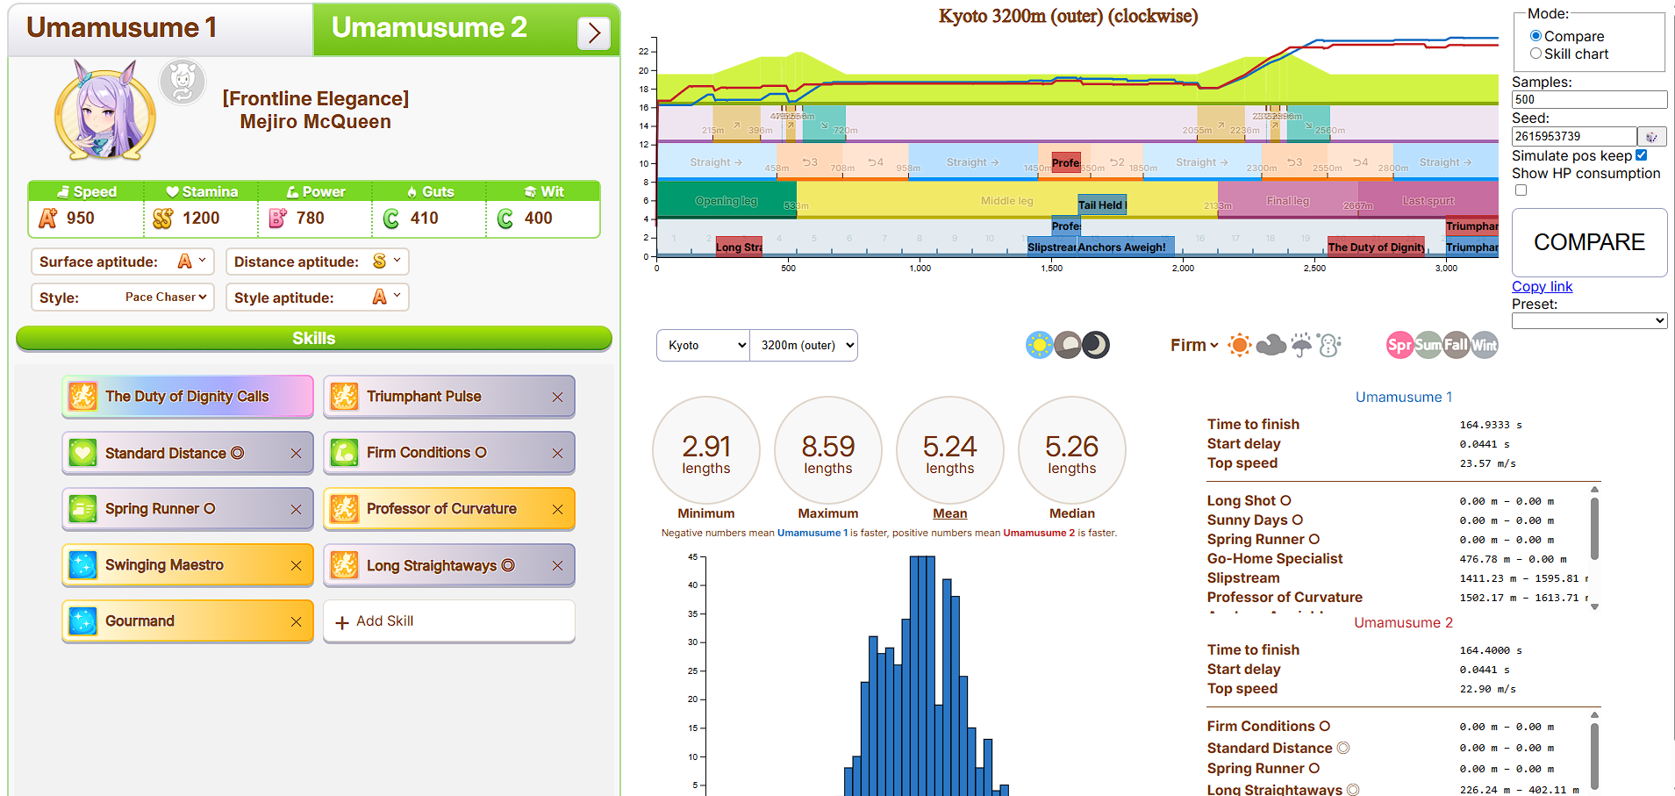This screenshot has height=796, width=1675.
Task: Click the gray mob character icon
Action: (183, 82)
